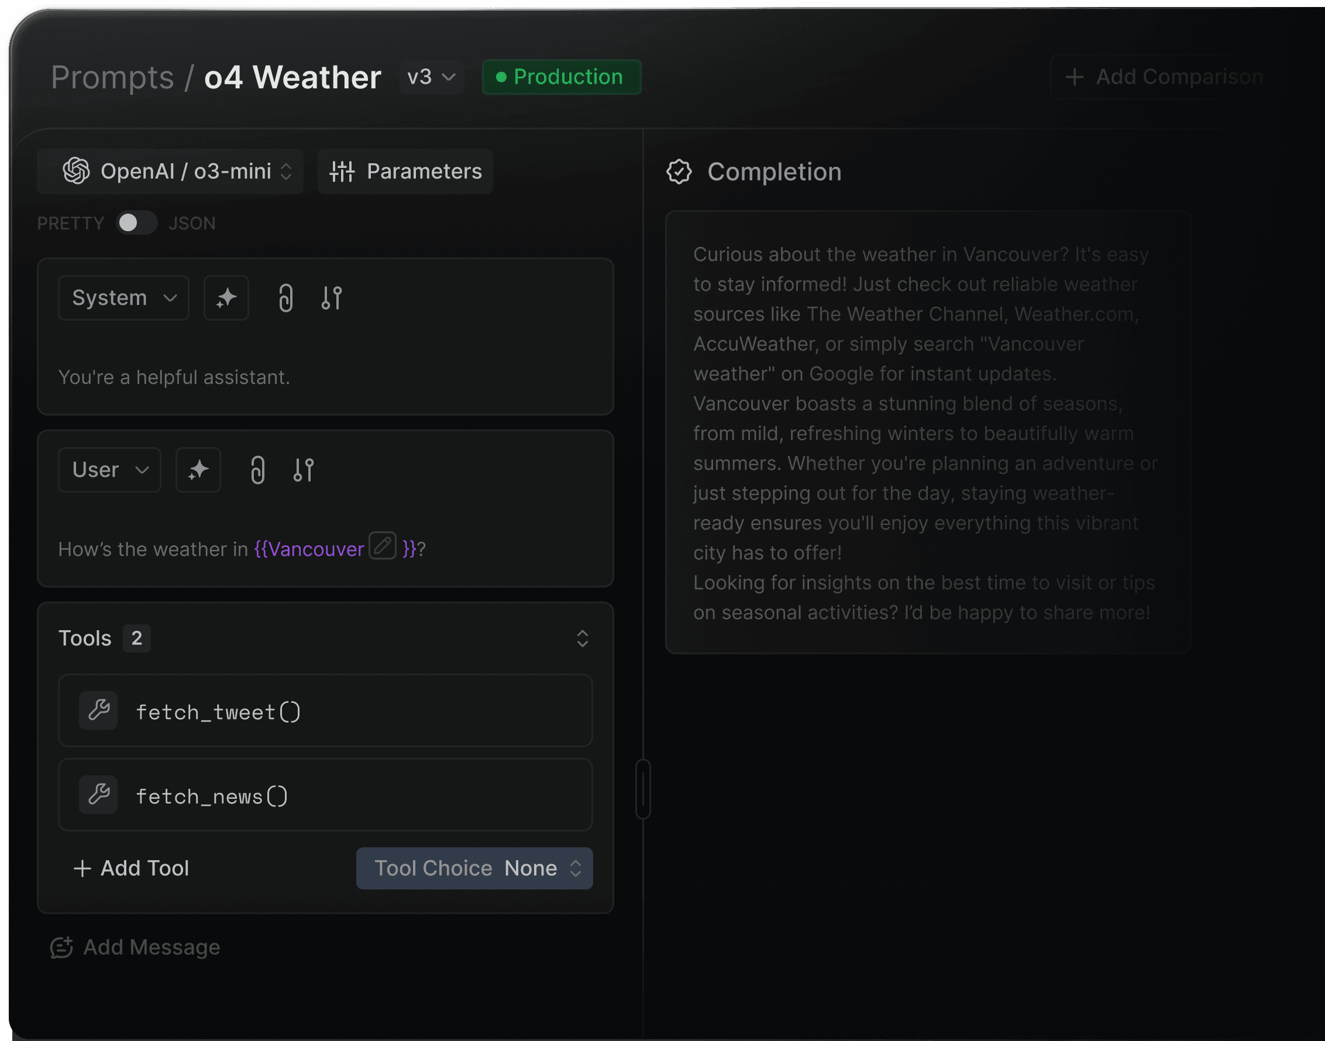The height and width of the screenshot is (1041, 1325).
Task: Open the User role dropdown
Action: tap(109, 470)
